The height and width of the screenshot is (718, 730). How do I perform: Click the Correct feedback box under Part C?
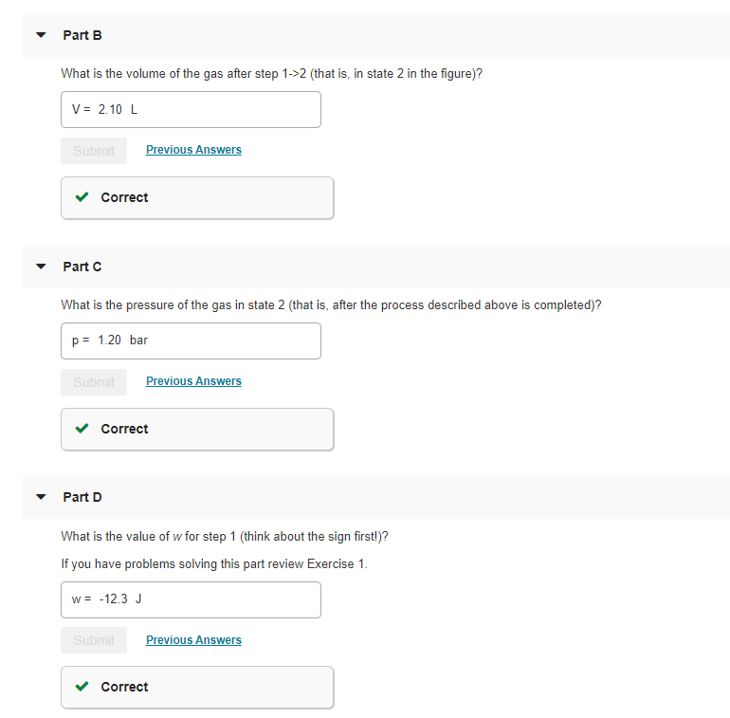pyautogui.click(x=197, y=430)
